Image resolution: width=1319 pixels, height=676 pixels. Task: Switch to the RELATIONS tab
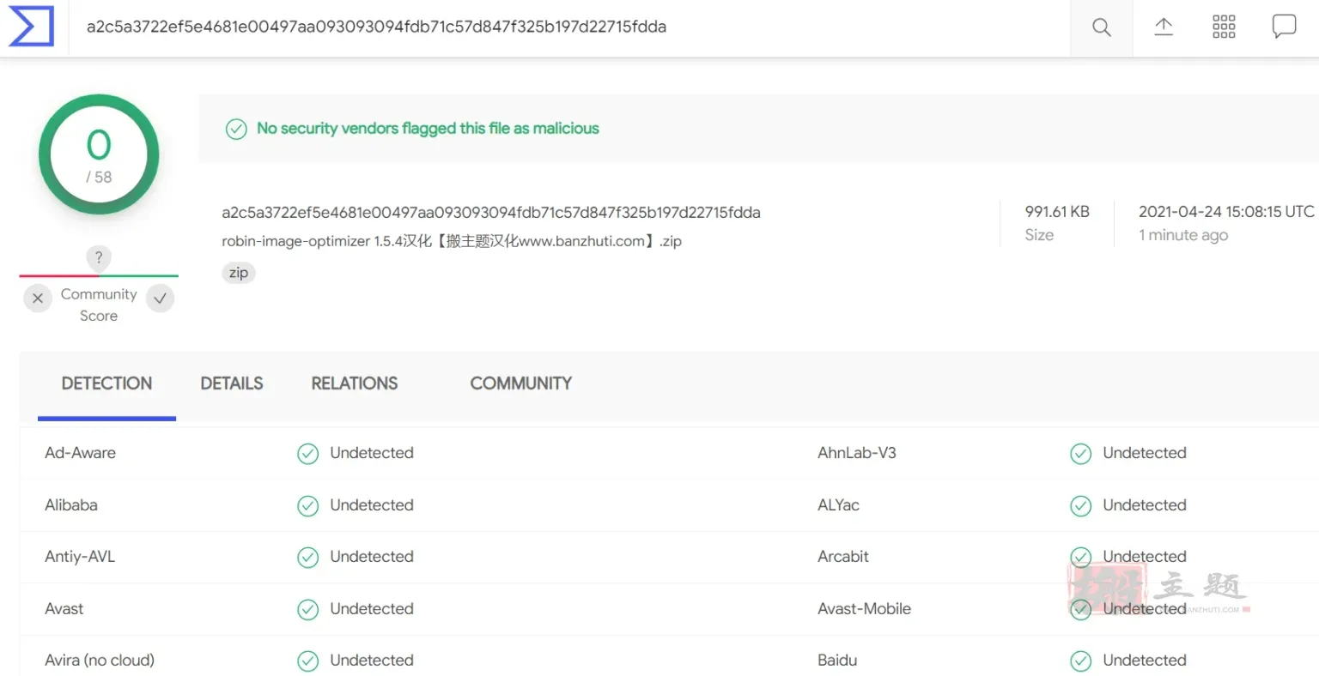point(355,383)
